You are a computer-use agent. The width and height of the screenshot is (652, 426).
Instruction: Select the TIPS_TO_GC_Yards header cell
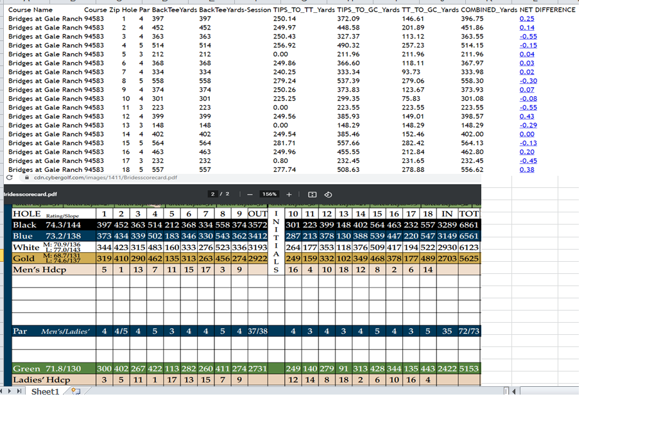coord(368,10)
